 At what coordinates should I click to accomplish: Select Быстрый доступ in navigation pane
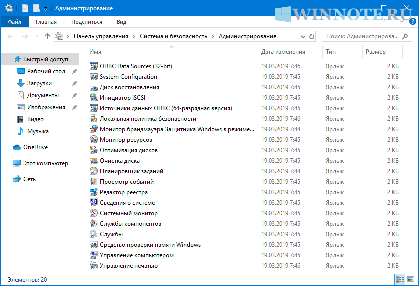40,59
